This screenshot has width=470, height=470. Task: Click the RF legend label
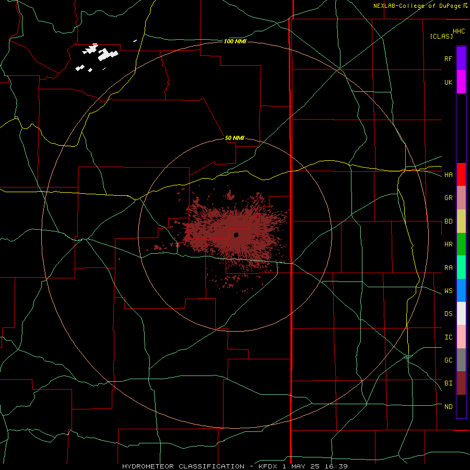(448, 58)
